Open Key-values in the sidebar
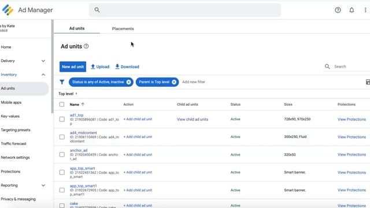The height and width of the screenshot is (208, 370). (10, 116)
